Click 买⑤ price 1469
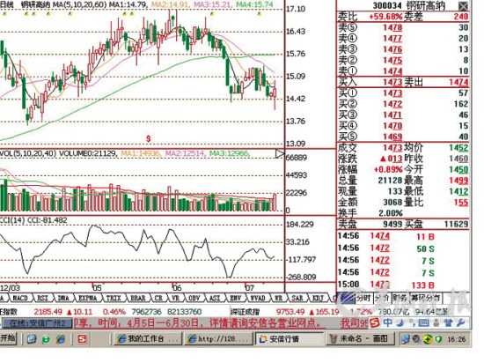This screenshot has width=484, height=363. [392, 137]
